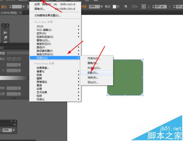This screenshot has width=183, height=141.
Task: Open the 类型 type dropdown in side panel
Action: pyautogui.click(x=18, y=53)
